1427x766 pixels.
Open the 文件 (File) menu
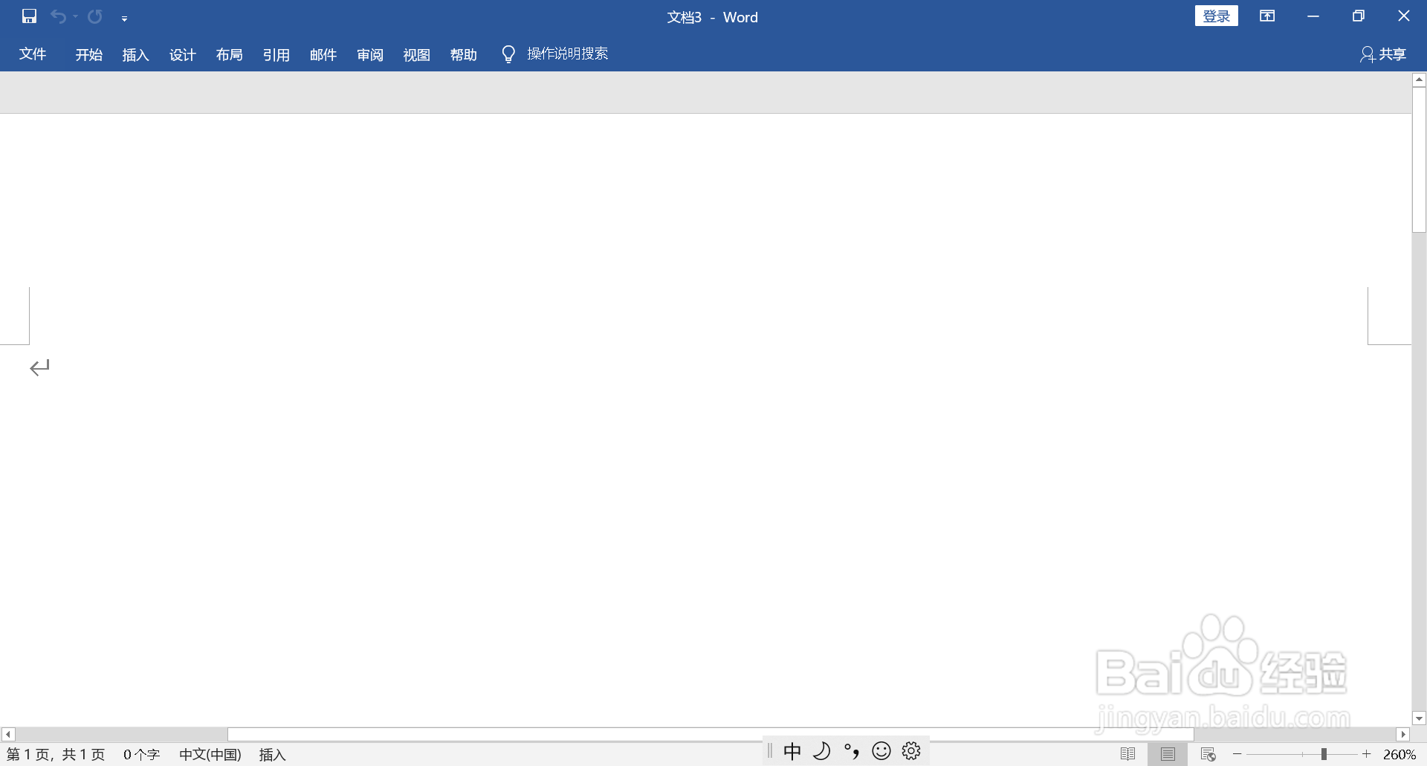tap(33, 54)
